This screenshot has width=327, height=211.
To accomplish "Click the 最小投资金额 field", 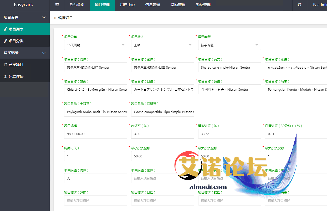I will pos(163,156).
